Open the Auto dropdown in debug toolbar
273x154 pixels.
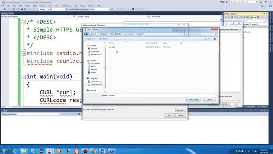pos(99,9)
